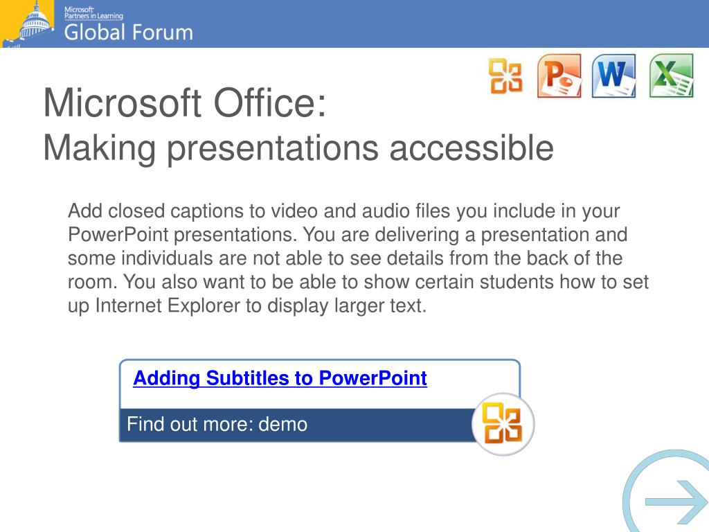The height and width of the screenshot is (532, 709).
Task: Click the Making presentations accessible subtitle
Action: (x=298, y=148)
